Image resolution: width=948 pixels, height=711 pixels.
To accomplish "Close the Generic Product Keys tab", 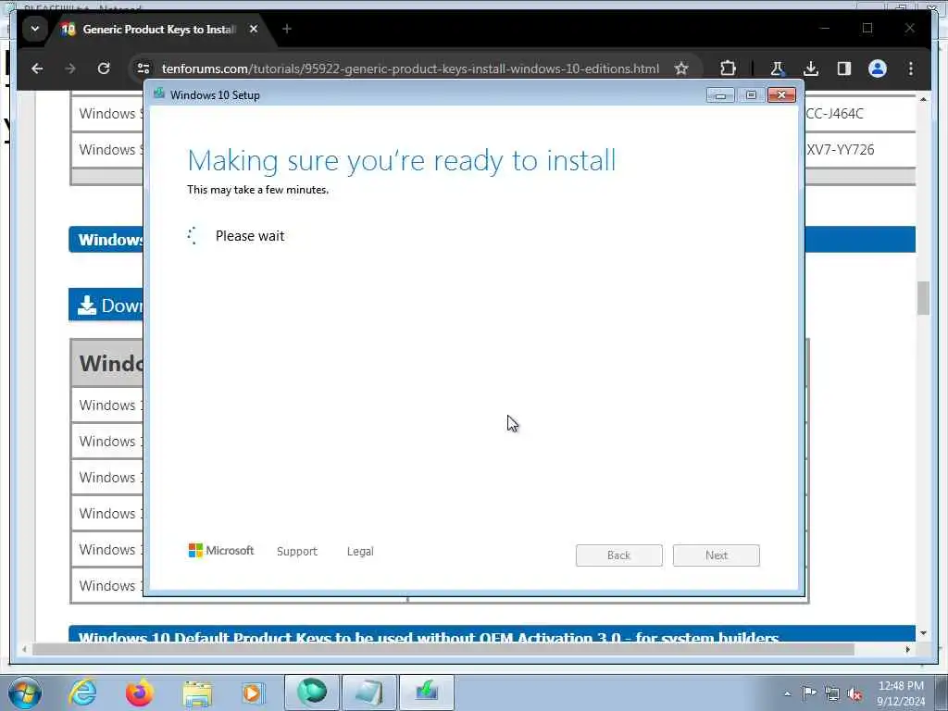I will [254, 29].
